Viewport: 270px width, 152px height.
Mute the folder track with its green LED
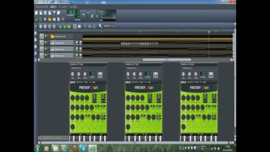tap(46, 36)
